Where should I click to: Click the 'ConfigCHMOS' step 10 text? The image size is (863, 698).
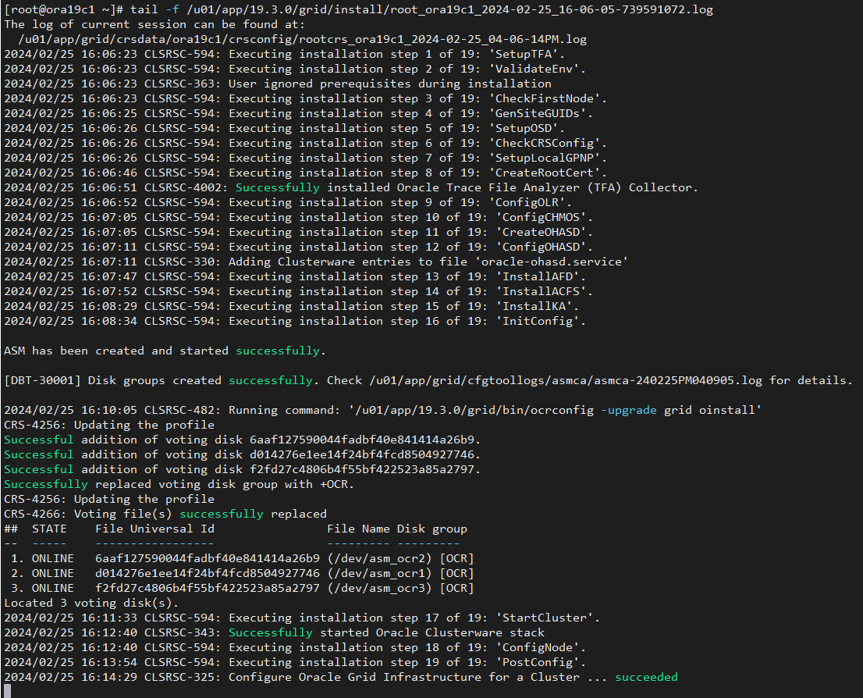(x=541, y=218)
